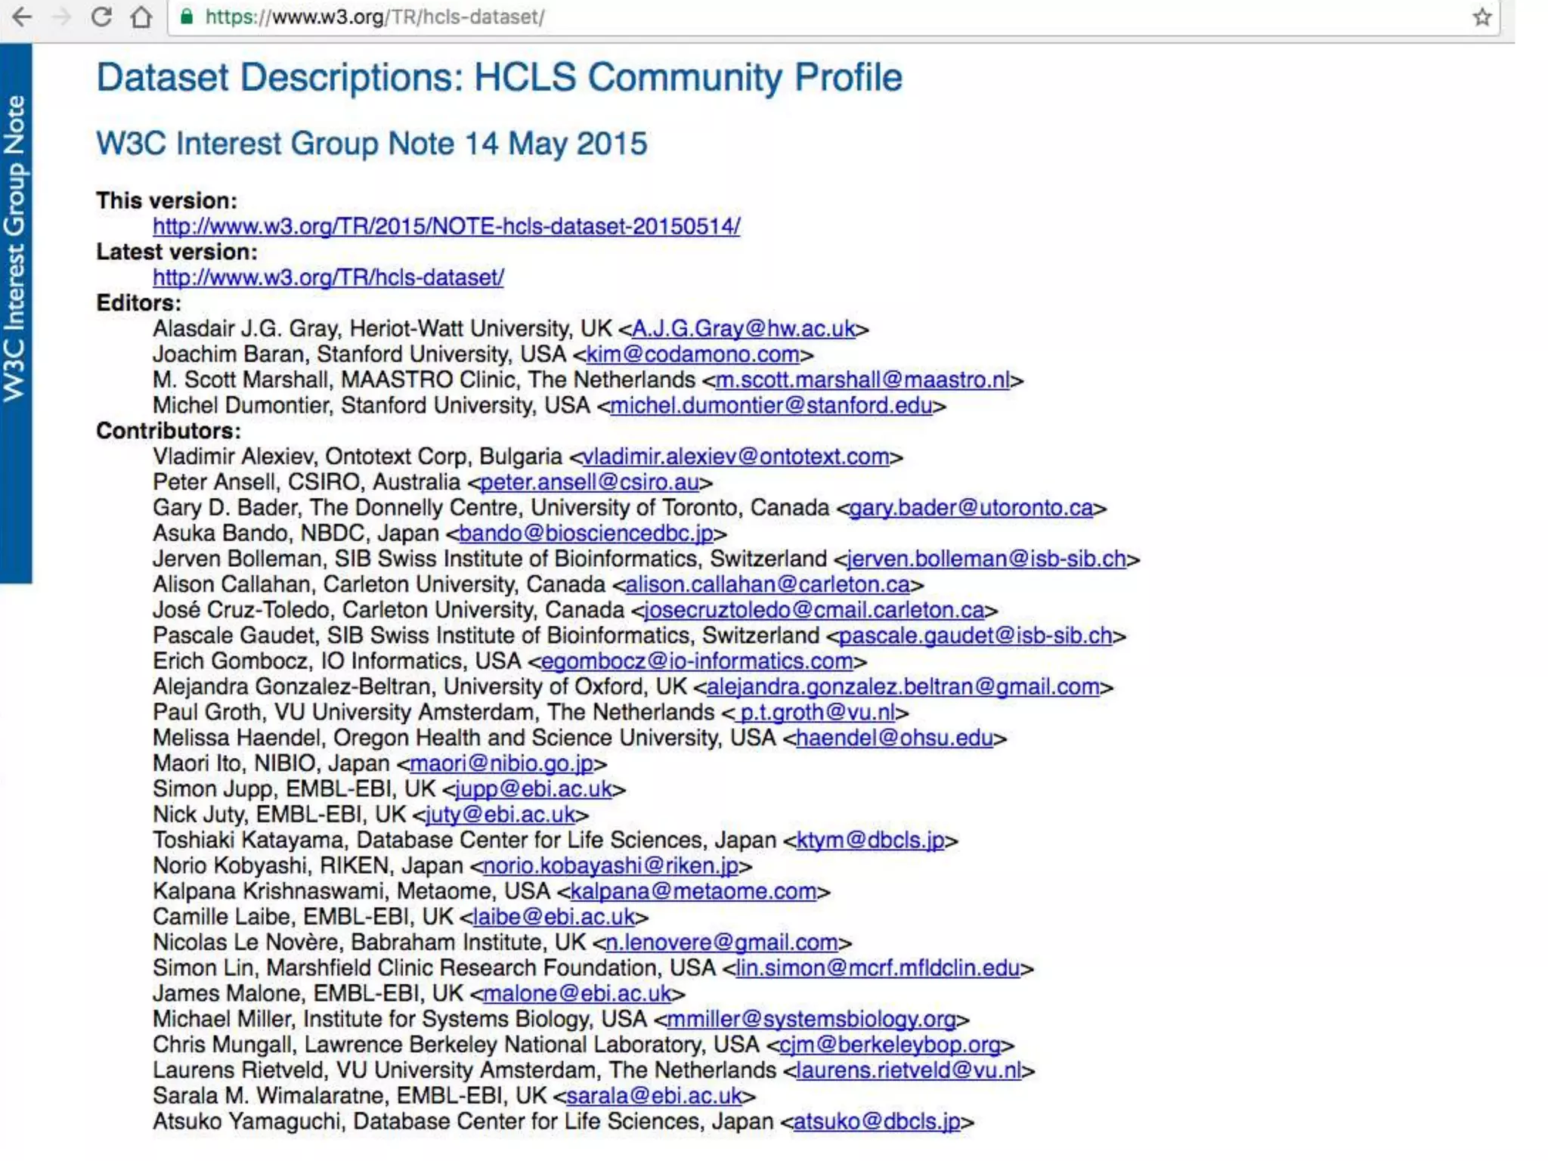Email A.J.G.Gray@hw.ac.uk
The width and height of the screenshot is (1548, 1161).
point(744,329)
